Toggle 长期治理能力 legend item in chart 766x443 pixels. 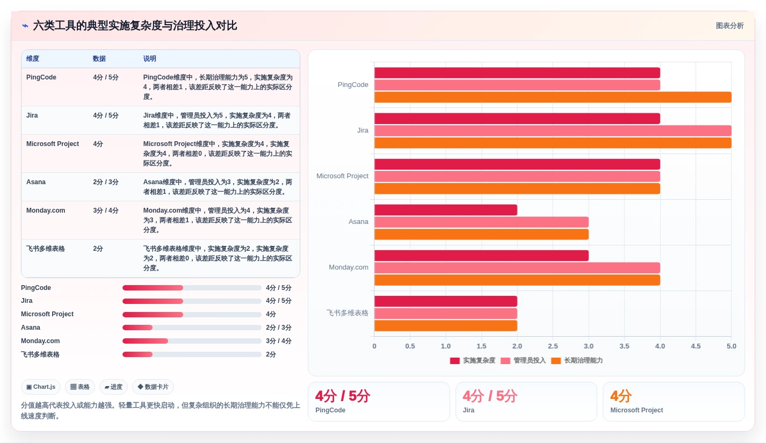(x=577, y=361)
